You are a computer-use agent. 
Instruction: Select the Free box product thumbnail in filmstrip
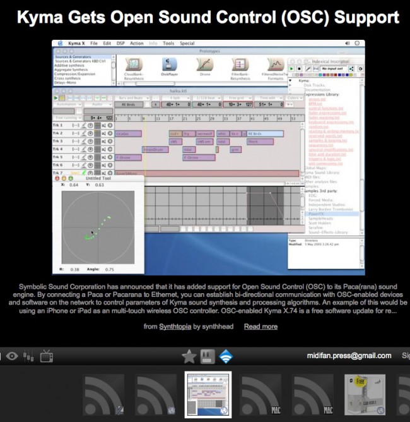[365, 395]
